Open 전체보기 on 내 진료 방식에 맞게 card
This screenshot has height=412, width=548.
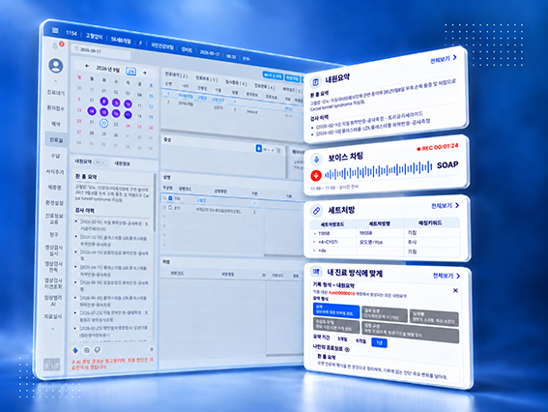(x=447, y=276)
